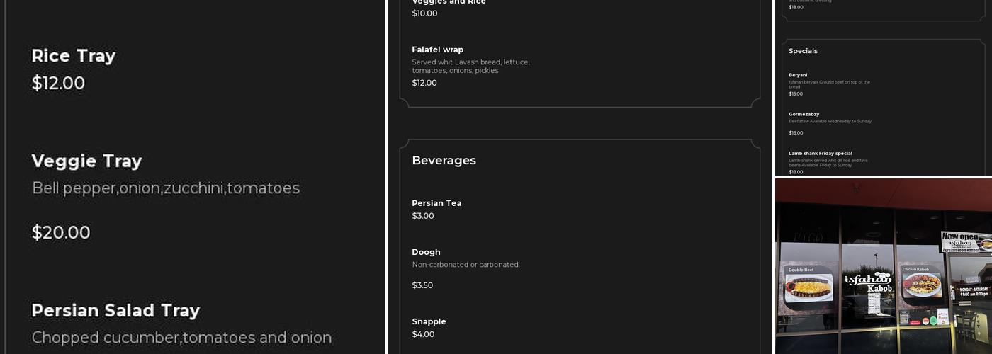Select the Veggie Tray item
The height and width of the screenshot is (354, 992).
click(x=86, y=161)
